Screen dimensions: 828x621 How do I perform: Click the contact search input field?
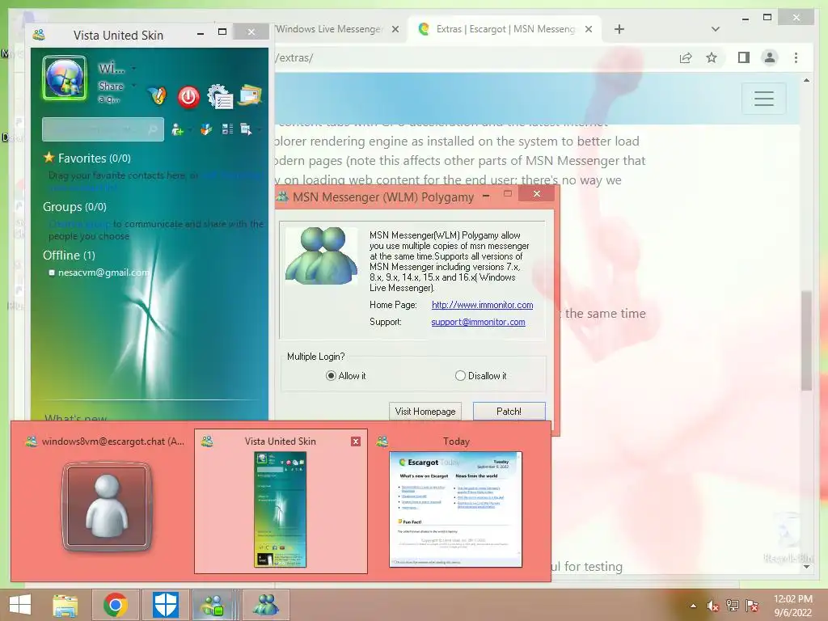pos(103,129)
